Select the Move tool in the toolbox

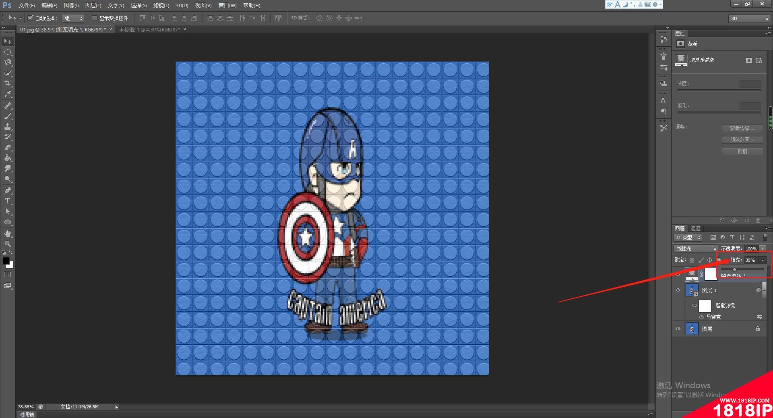tap(8, 41)
